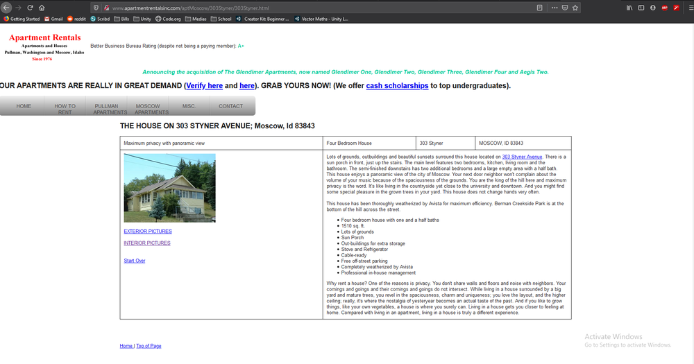
Task: Click the house photo thumbnail
Action: 169,188
